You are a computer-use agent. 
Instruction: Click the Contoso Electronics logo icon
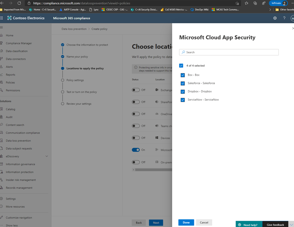click(x=9, y=18)
